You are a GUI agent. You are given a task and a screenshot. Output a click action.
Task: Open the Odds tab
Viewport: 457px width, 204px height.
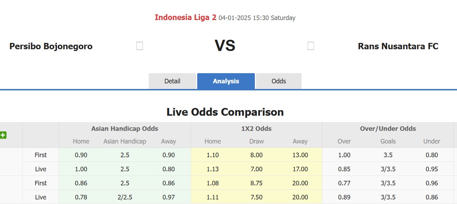[x=278, y=81]
